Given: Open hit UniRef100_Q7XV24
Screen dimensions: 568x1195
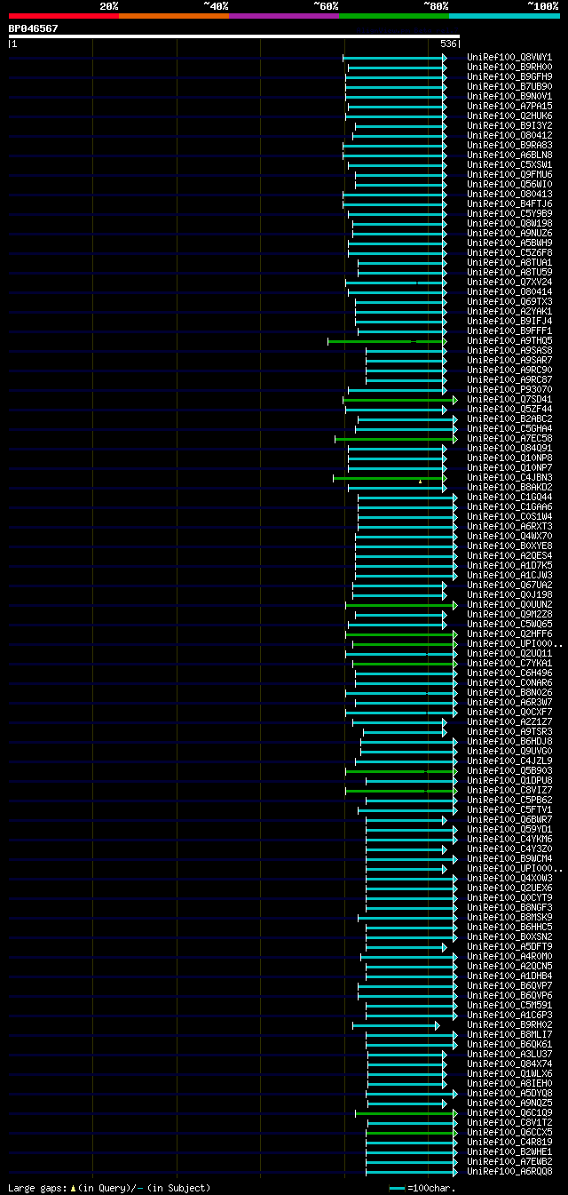Looking at the screenshot, I should click(509, 282).
